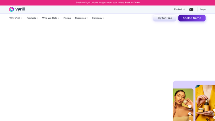Click the Vyrill logo
The image size is (215, 121).
(x=17, y=9)
